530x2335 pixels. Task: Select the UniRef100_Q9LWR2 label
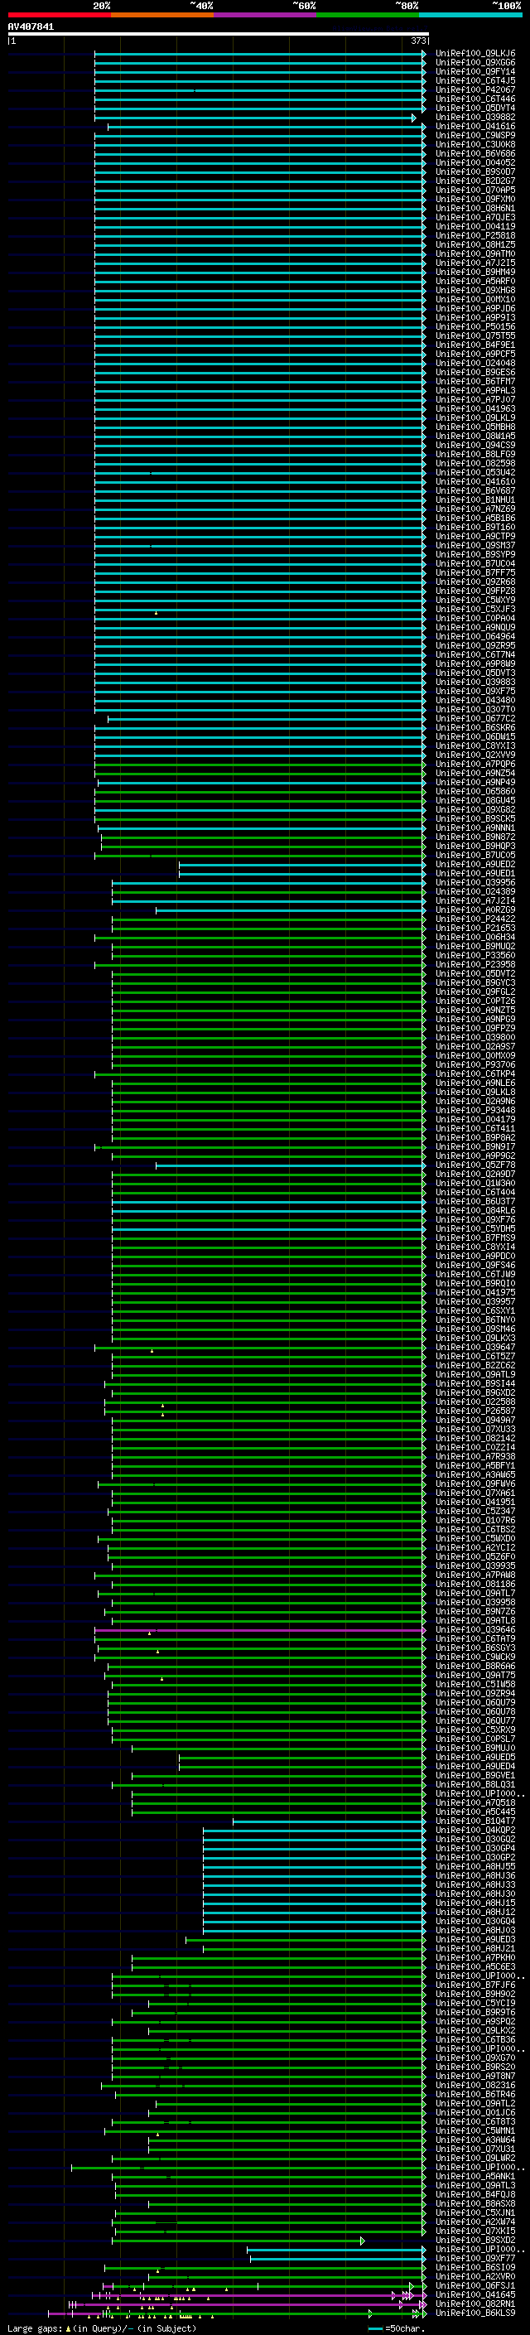pos(475,2158)
